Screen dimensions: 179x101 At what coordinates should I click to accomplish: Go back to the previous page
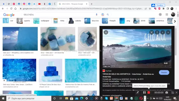pos(3,8)
